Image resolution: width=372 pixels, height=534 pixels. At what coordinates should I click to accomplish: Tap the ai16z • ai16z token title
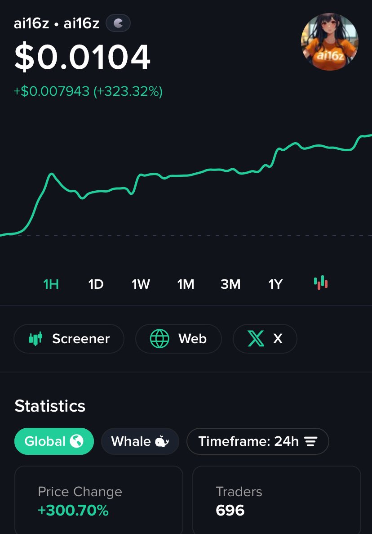tap(57, 23)
